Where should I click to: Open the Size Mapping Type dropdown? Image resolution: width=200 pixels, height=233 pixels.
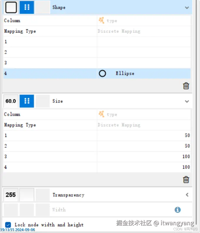tap(144, 125)
